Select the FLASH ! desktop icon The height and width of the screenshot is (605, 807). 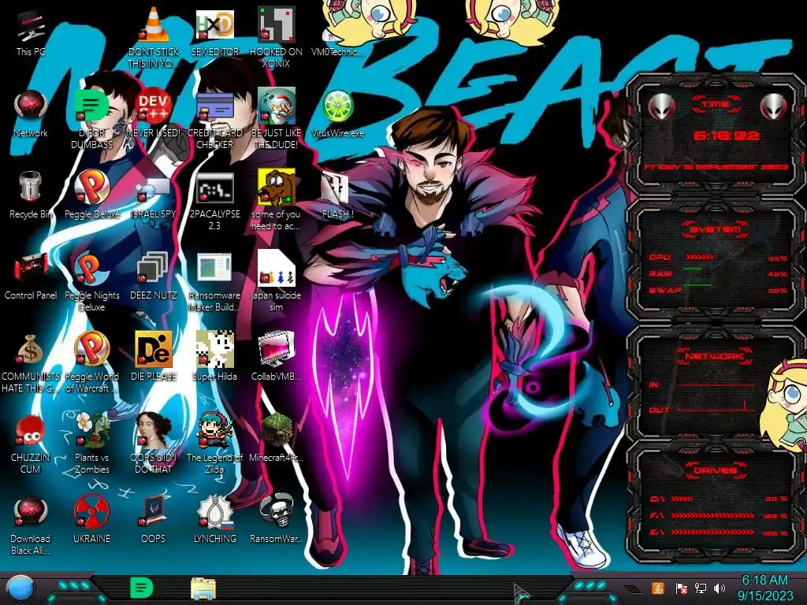tap(337, 195)
